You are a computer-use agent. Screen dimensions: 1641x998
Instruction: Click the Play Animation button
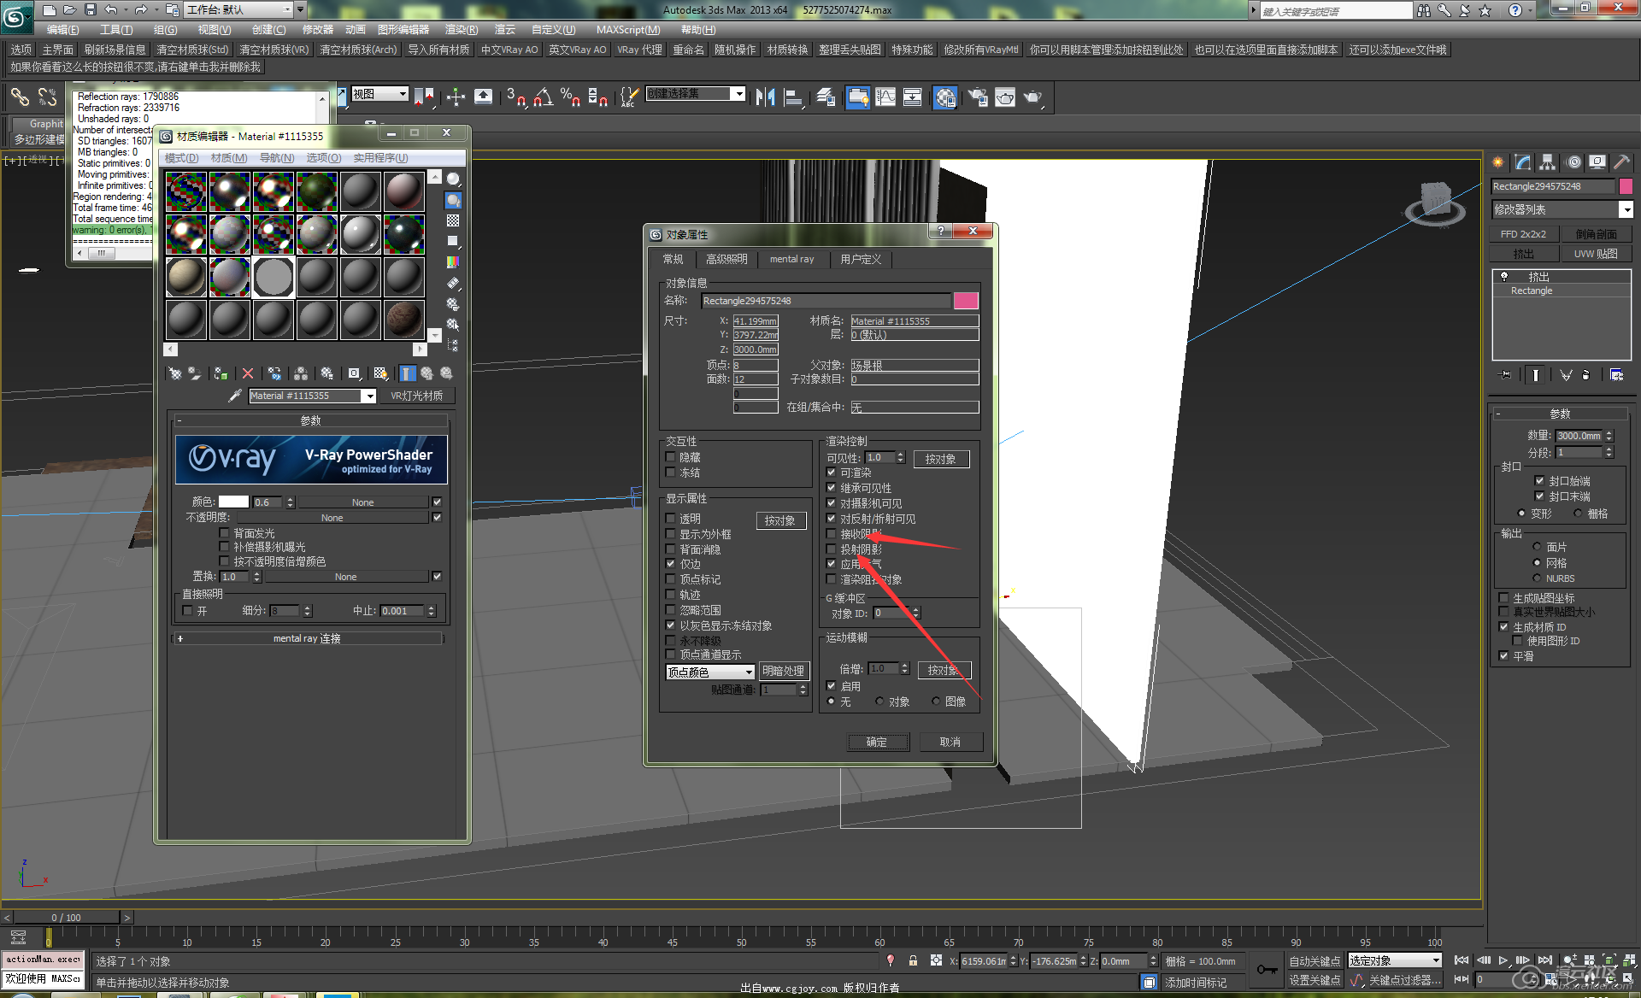pyautogui.click(x=1503, y=960)
